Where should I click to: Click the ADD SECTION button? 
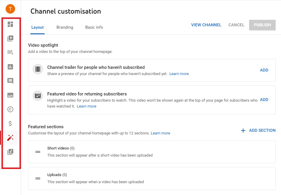tap(258, 130)
